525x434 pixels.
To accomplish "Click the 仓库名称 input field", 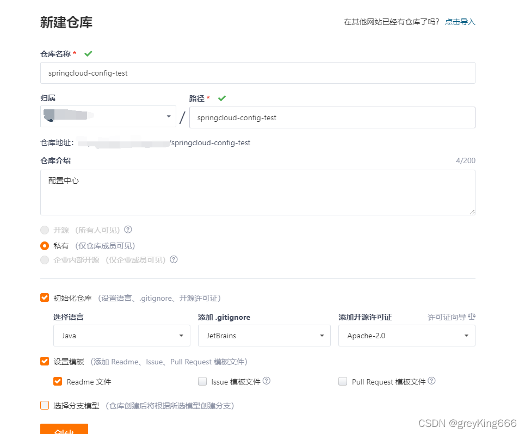I will (258, 73).
